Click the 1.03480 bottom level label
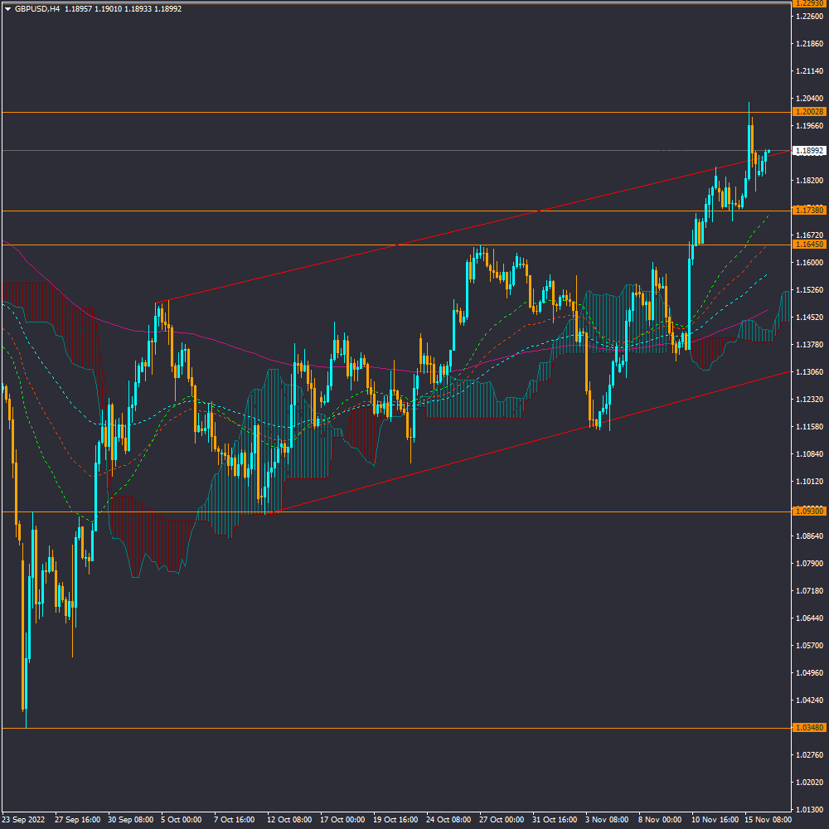This screenshot has height=829, width=829. (808, 728)
